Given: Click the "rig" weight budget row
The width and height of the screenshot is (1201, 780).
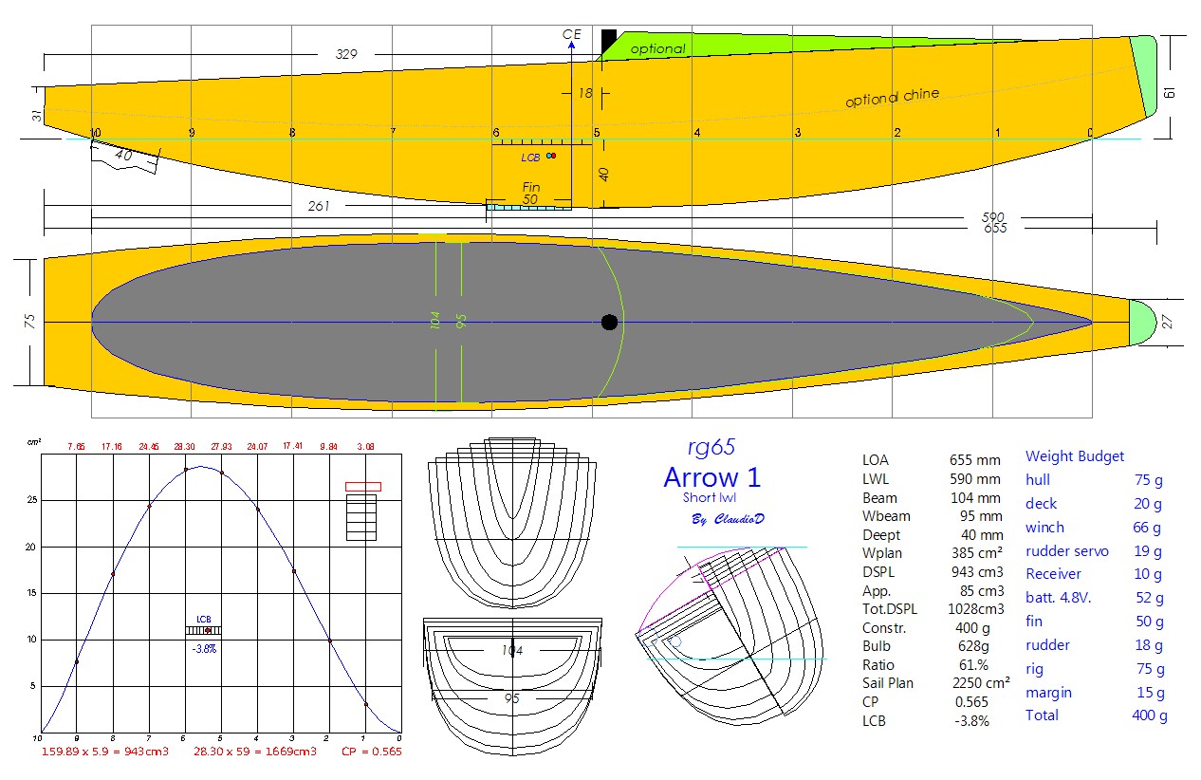Looking at the screenshot, I should (x=1094, y=669).
